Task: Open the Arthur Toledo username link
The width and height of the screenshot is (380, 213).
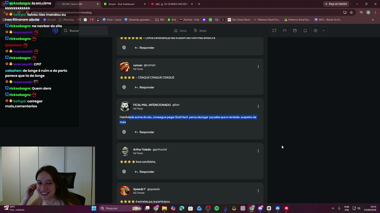Action: click(142, 150)
